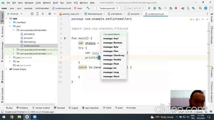Image resolution: width=214 pixels, height=120 pixels.
Task: Run main function from gutter arrow
Action: (x=65, y=38)
